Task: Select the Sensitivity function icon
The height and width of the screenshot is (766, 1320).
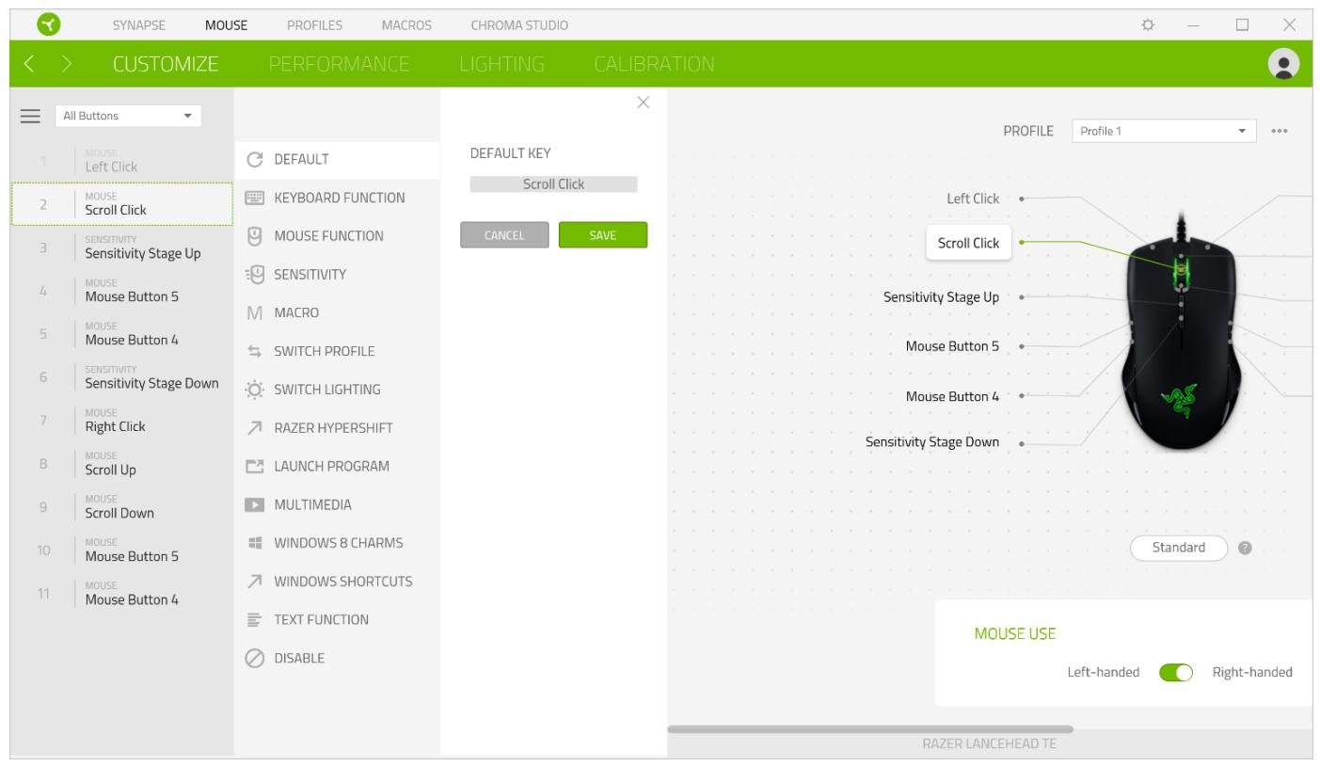Action: [x=254, y=274]
